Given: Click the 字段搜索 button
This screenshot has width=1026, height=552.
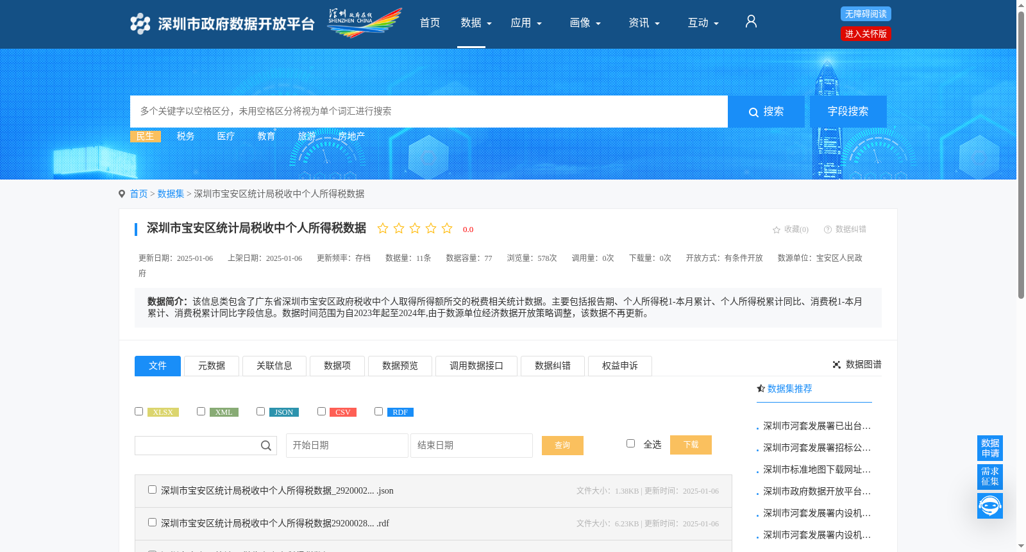Looking at the screenshot, I should [848, 112].
